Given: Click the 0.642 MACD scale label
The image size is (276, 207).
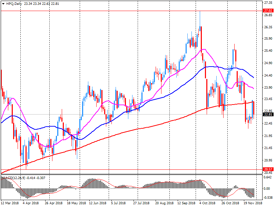Looking at the screenshot, I should (267, 177).
